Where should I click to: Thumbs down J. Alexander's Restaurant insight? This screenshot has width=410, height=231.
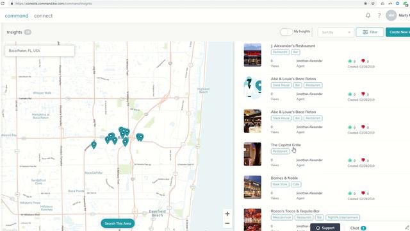point(363,61)
